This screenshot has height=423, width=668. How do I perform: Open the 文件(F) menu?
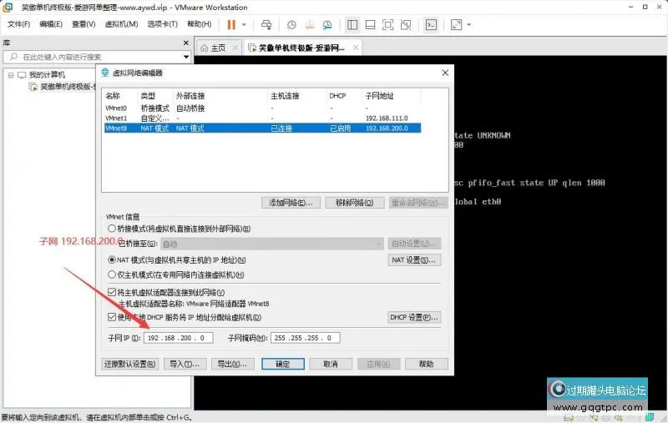point(18,24)
